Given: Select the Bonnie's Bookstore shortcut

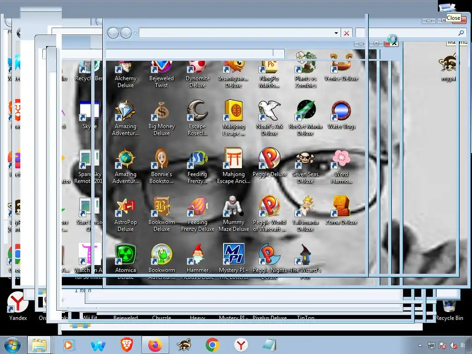Looking at the screenshot, I should (162, 166).
